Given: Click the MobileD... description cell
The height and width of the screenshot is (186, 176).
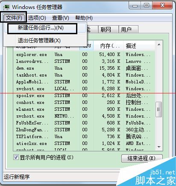Looking at the screenshot, I should pyautogui.click(x=138, y=82).
